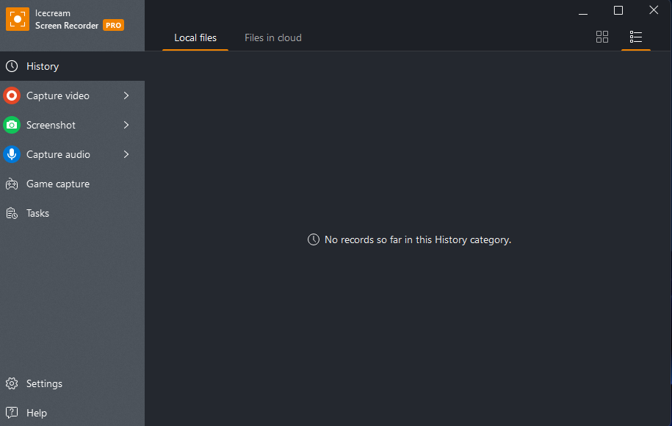The height and width of the screenshot is (426, 672).
Task: Open History via the clock icon
Action: click(x=12, y=66)
